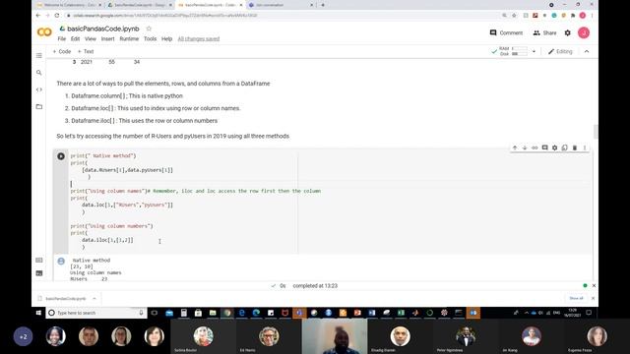The height and width of the screenshot is (354, 630).
Task: Close the execution status bar
Action: point(594,286)
